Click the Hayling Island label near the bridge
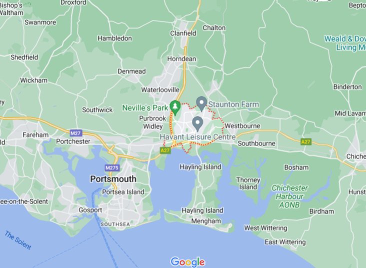Screen dimensions: 366x268 (x=200, y=167)
